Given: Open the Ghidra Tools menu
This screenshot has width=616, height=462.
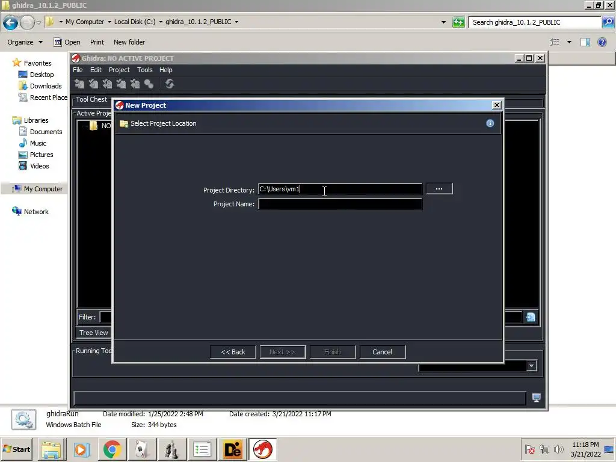Looking at the screenshot, I should coord(144,70).
